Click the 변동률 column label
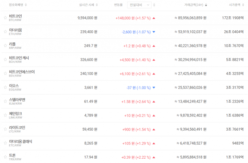 click(x=118, y=5)
